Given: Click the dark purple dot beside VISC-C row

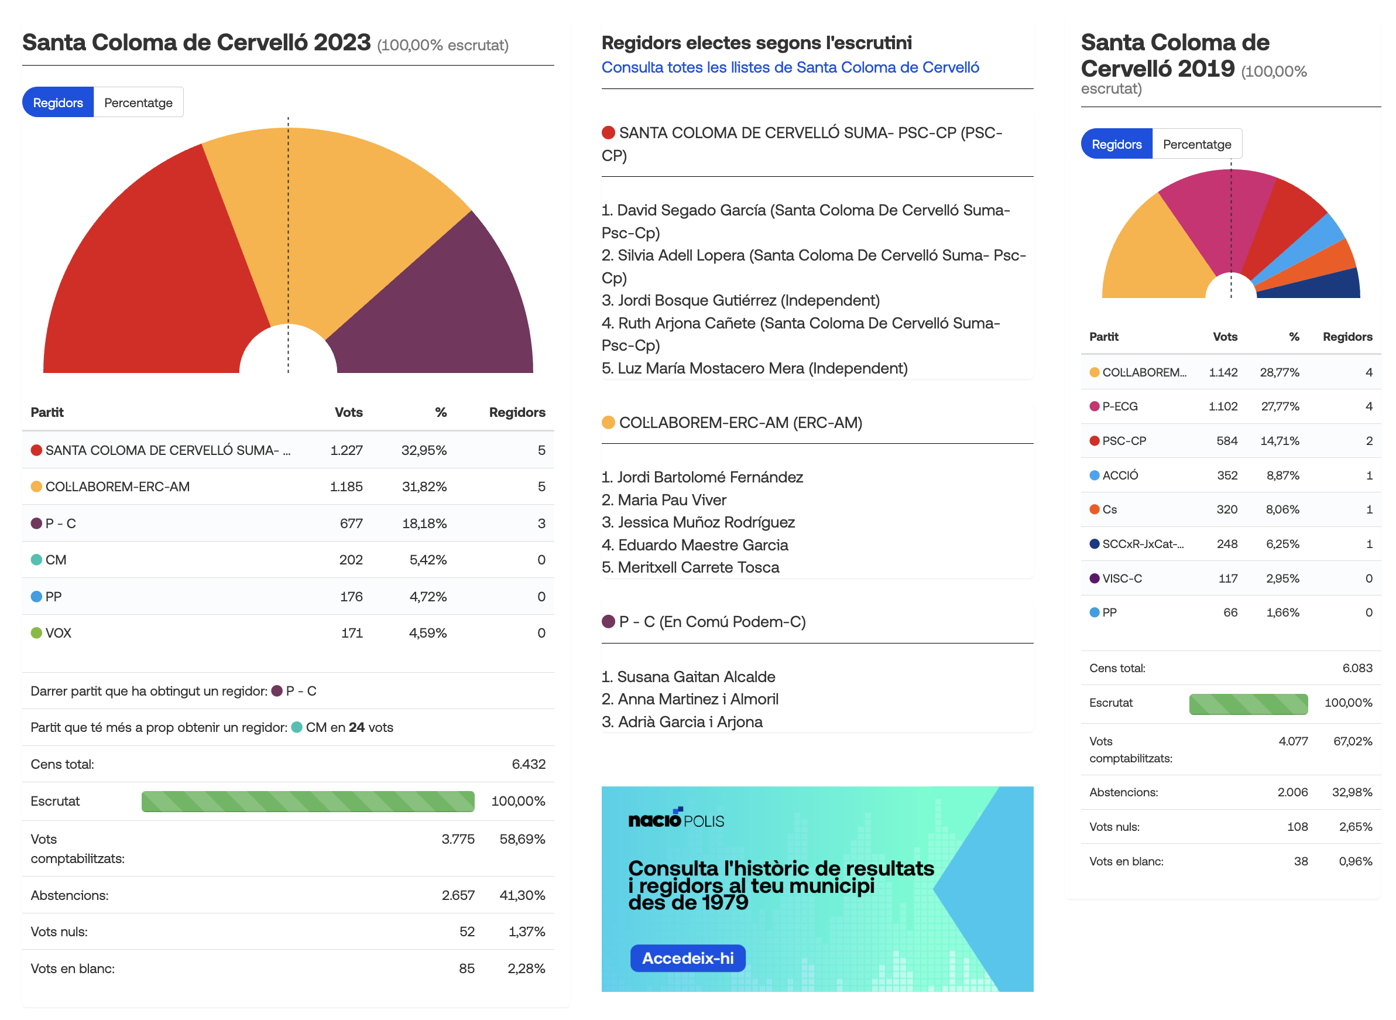Looking at the screenshot, I should point(1094,579).
